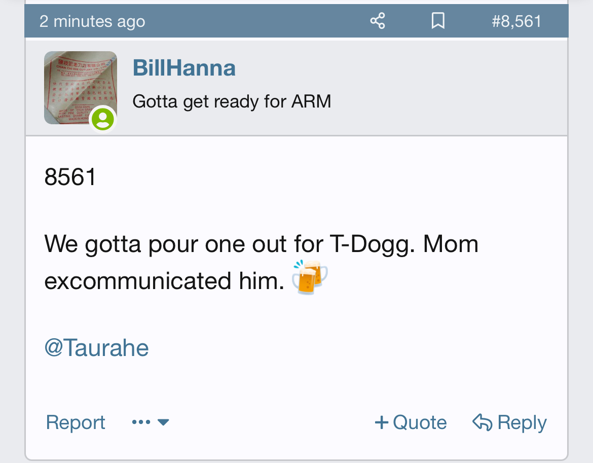Click the green online status badge
The height and width of the screenshot is (463, 593).
(x=102, y=119)
